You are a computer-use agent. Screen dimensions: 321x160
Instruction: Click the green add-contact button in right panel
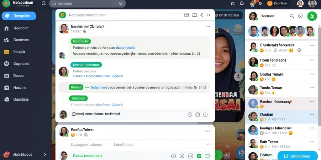point(312,16)
